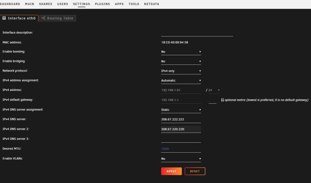Click the Enable VLANs label
The height and width of the screenshot is (183, 311).
click(x=13, y=158)
